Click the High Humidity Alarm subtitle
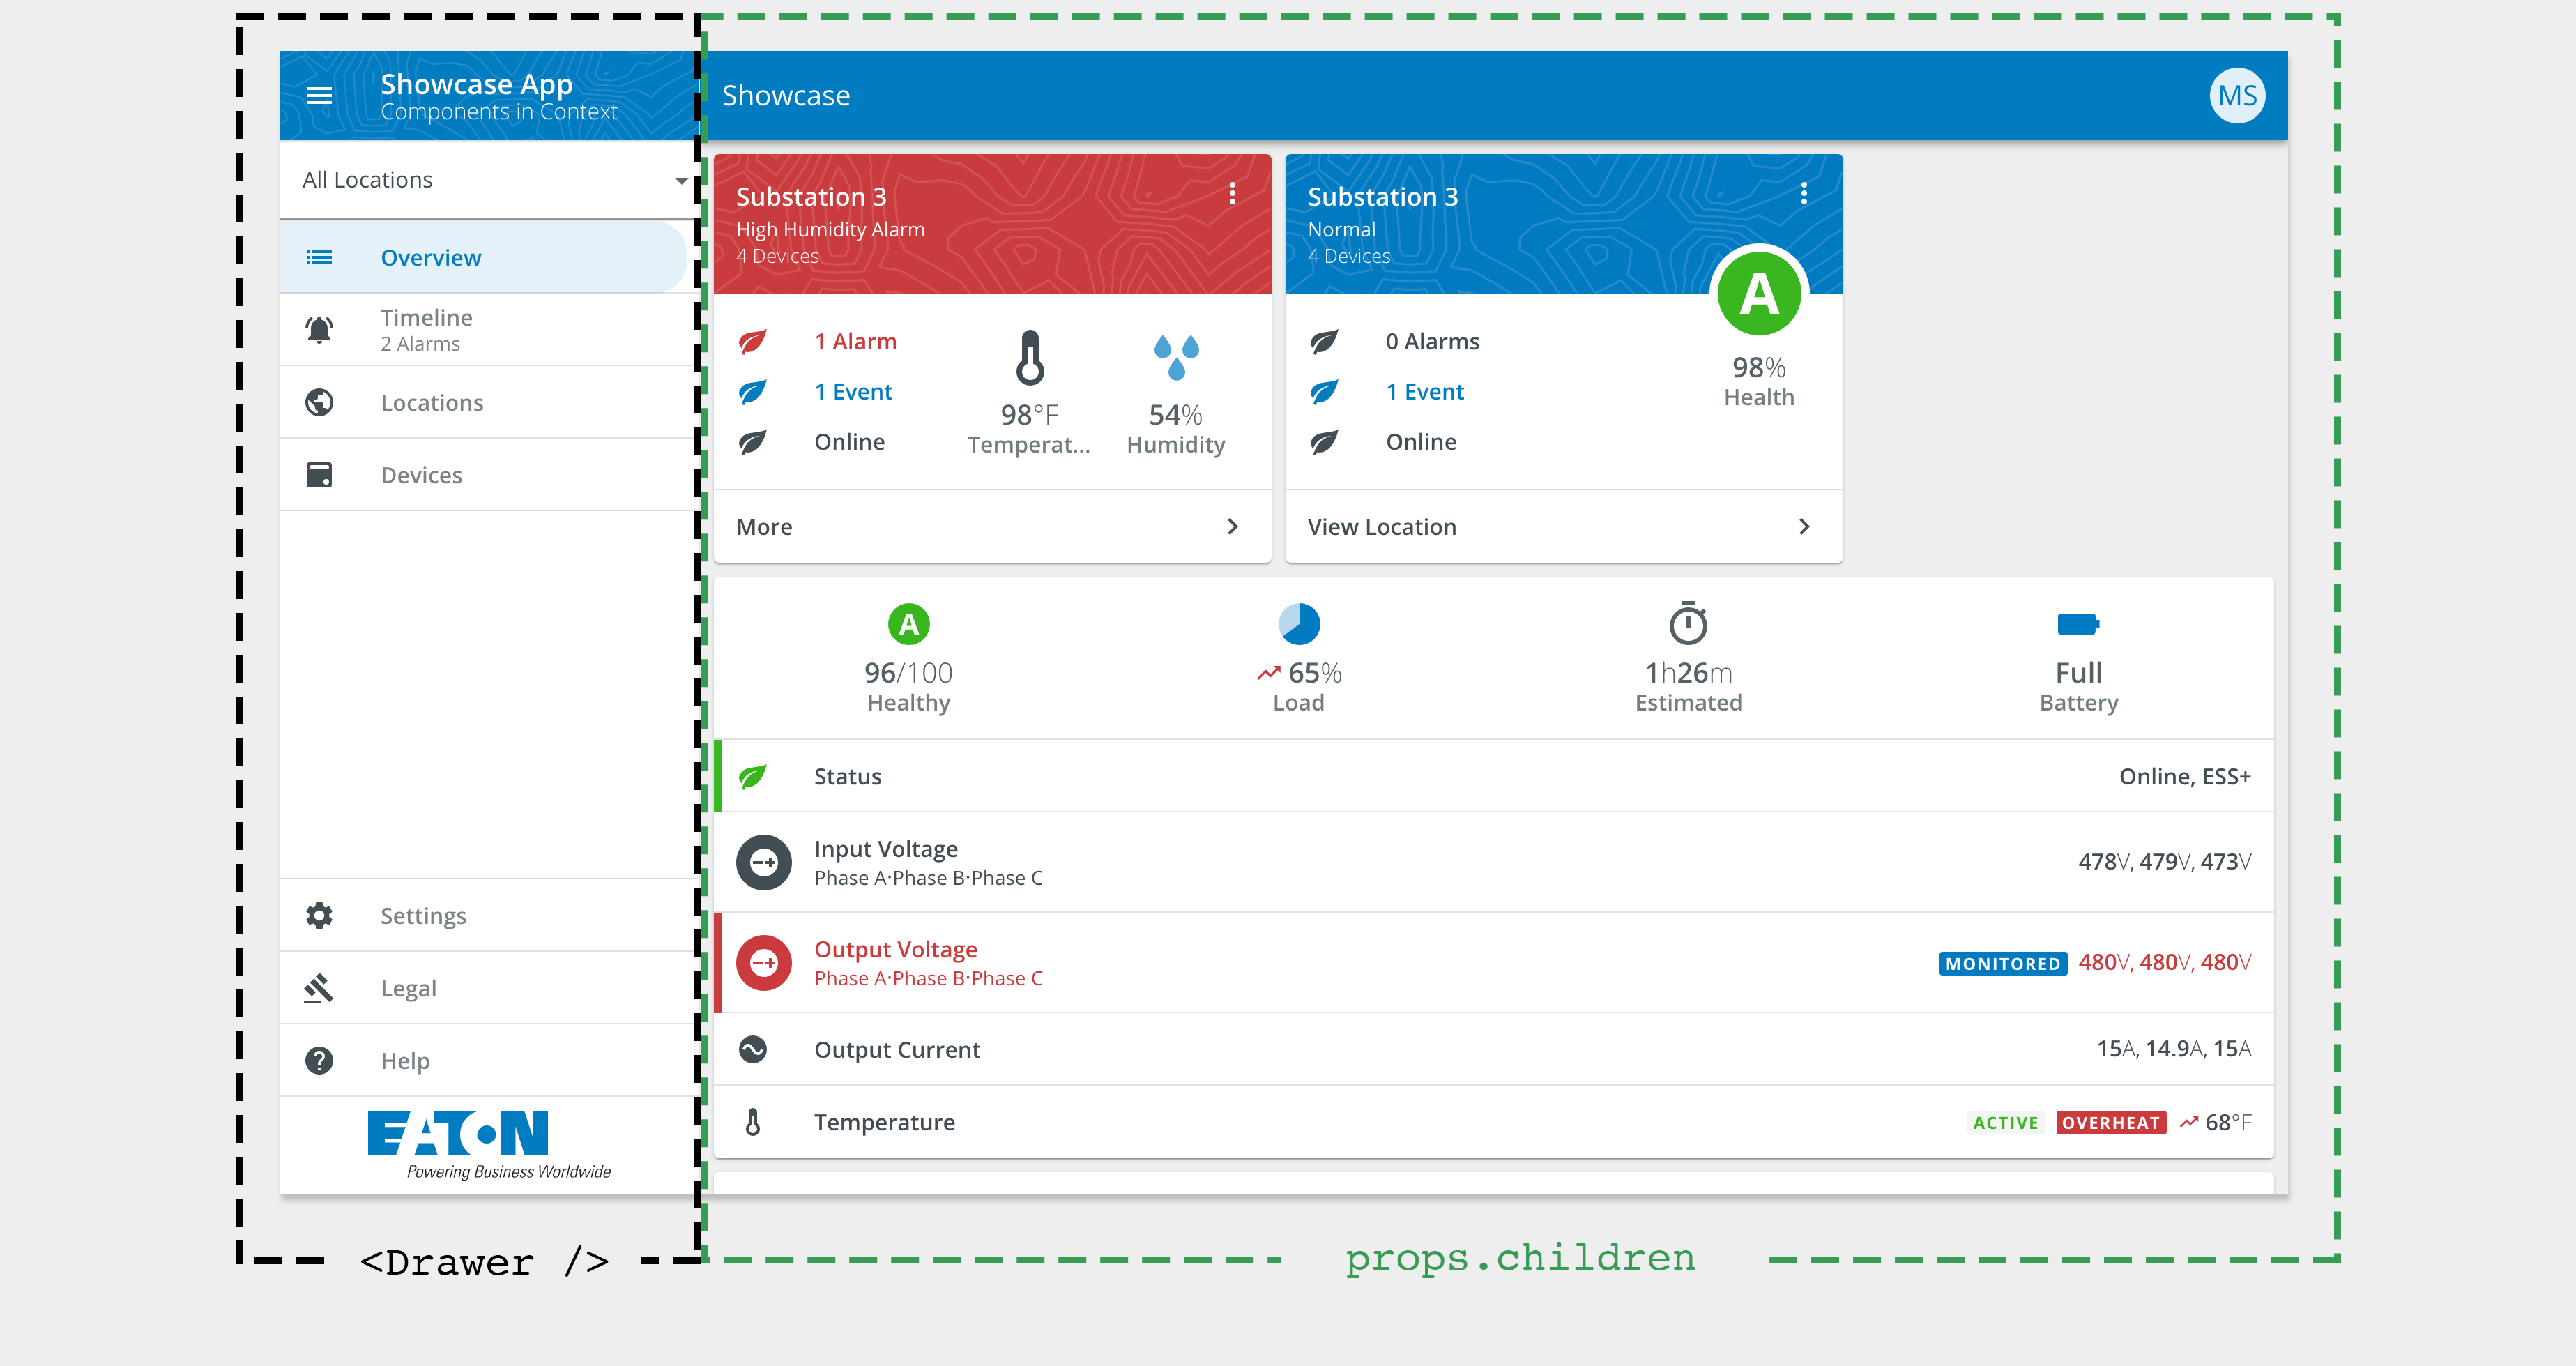 click(830, 230)
